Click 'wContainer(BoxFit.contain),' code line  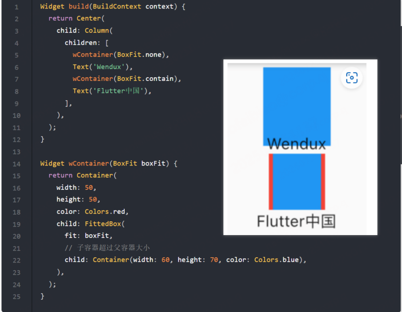(127, 79)
